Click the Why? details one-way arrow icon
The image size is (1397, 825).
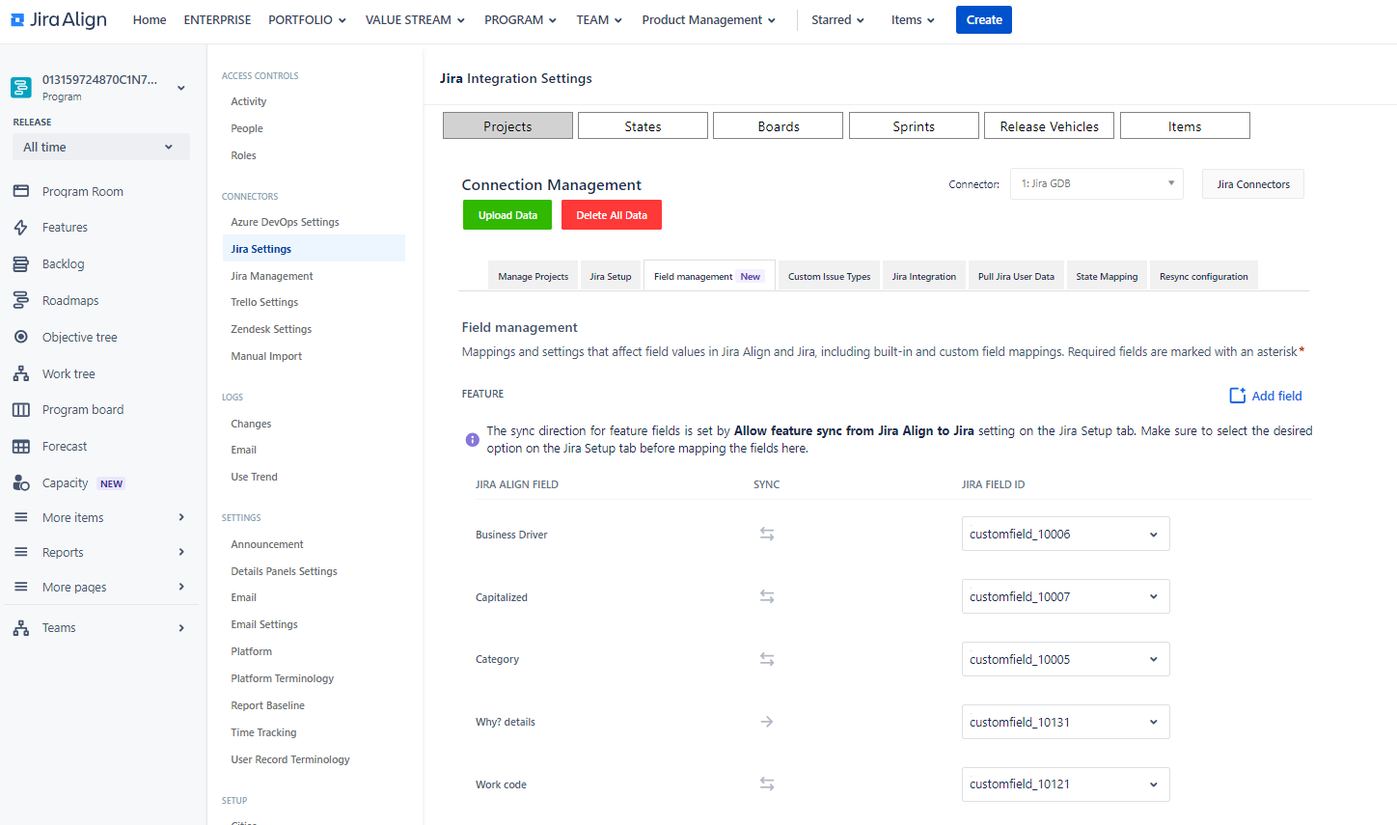pos(767,722)
